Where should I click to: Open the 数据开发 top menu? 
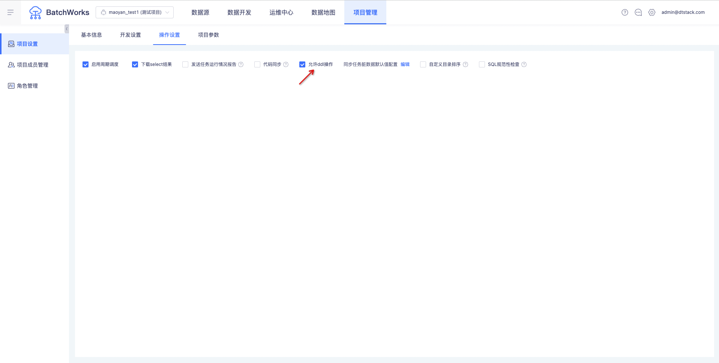click(x=239, y=12)
